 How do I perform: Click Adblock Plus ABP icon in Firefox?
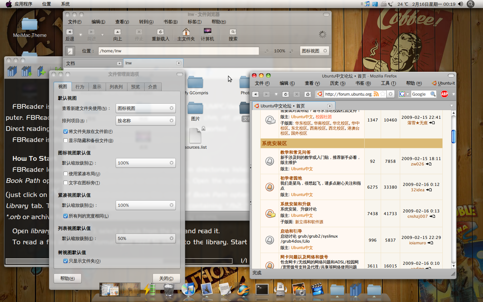click(x=444, y=94)
